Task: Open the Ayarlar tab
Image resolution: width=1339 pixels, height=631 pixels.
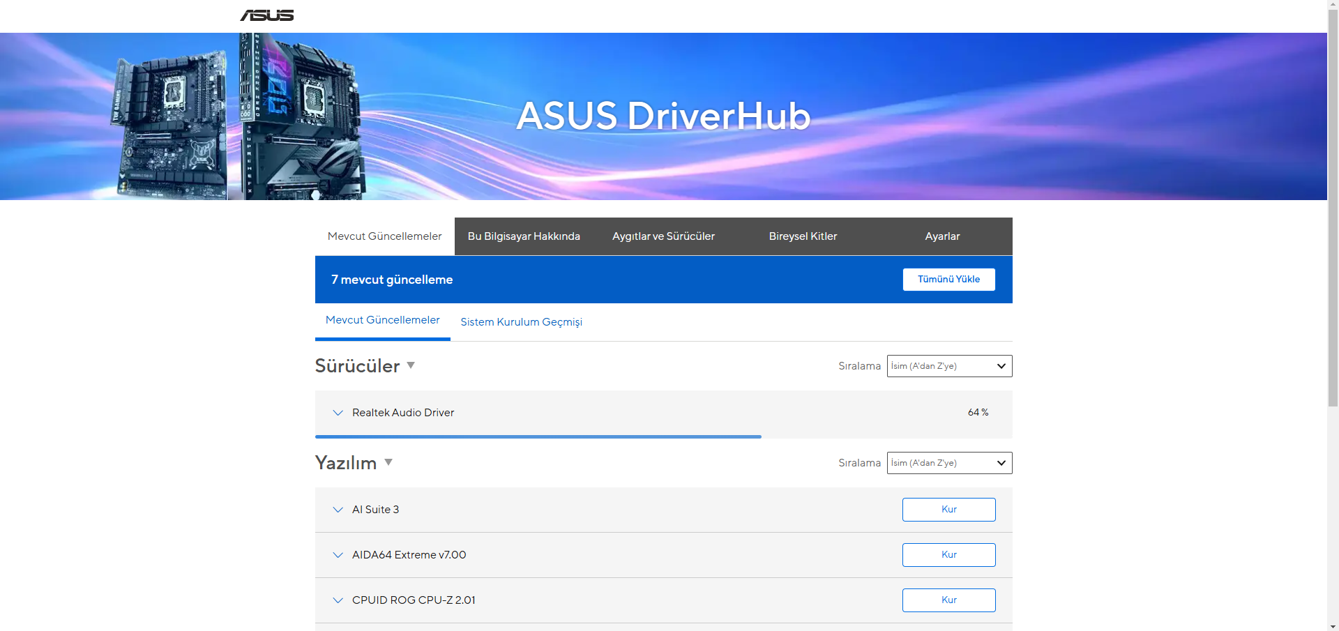Action: tap(942, 236)
